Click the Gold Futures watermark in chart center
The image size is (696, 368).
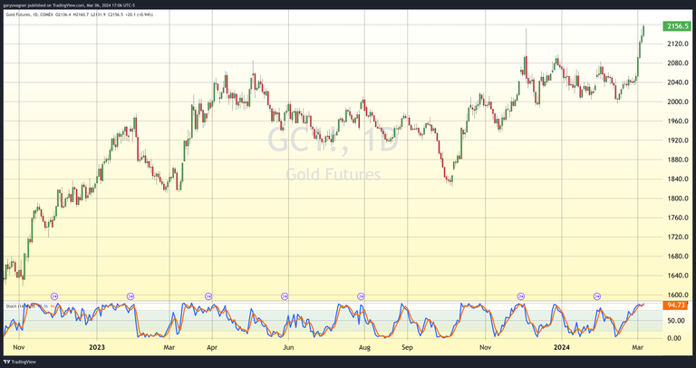pyautogui.click(x=333, y=174)
